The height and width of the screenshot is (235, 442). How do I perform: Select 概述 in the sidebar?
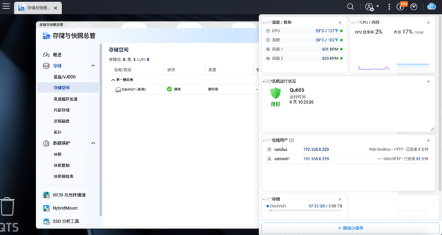(x=57, y=55)
